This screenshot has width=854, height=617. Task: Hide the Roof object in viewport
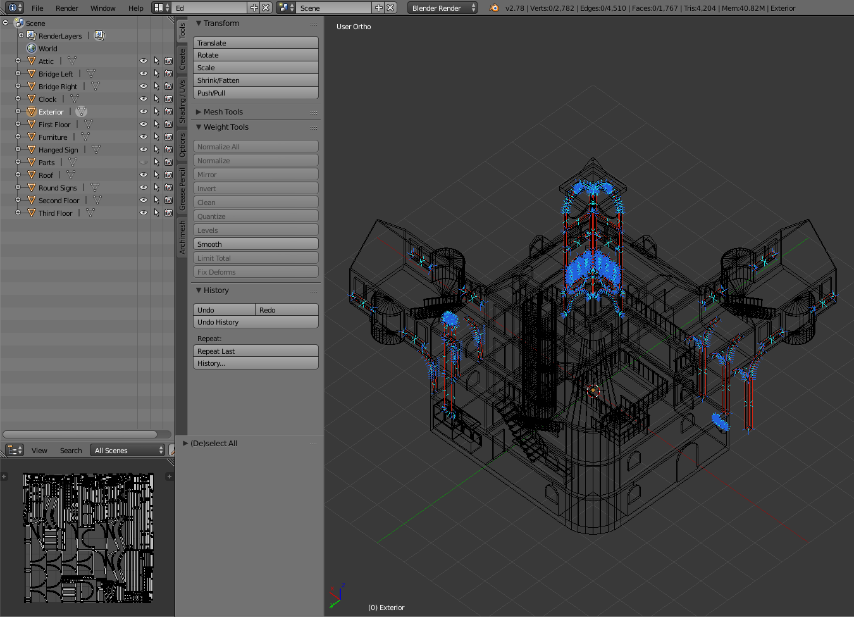click(144, 175)
